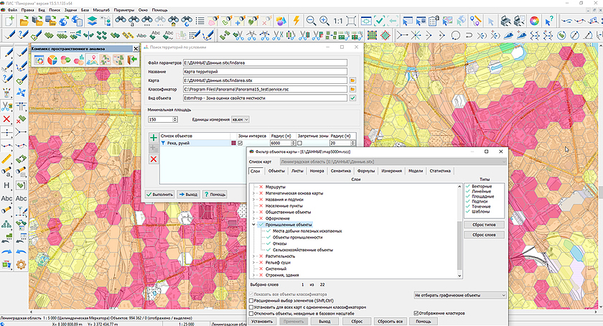Click the folder icon beside Карта field
Screen dimensions: 603x326
coord(352,80)
